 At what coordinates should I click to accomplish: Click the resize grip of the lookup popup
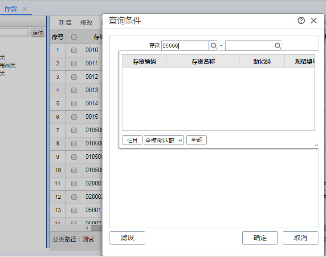click(x=316, y=145)
